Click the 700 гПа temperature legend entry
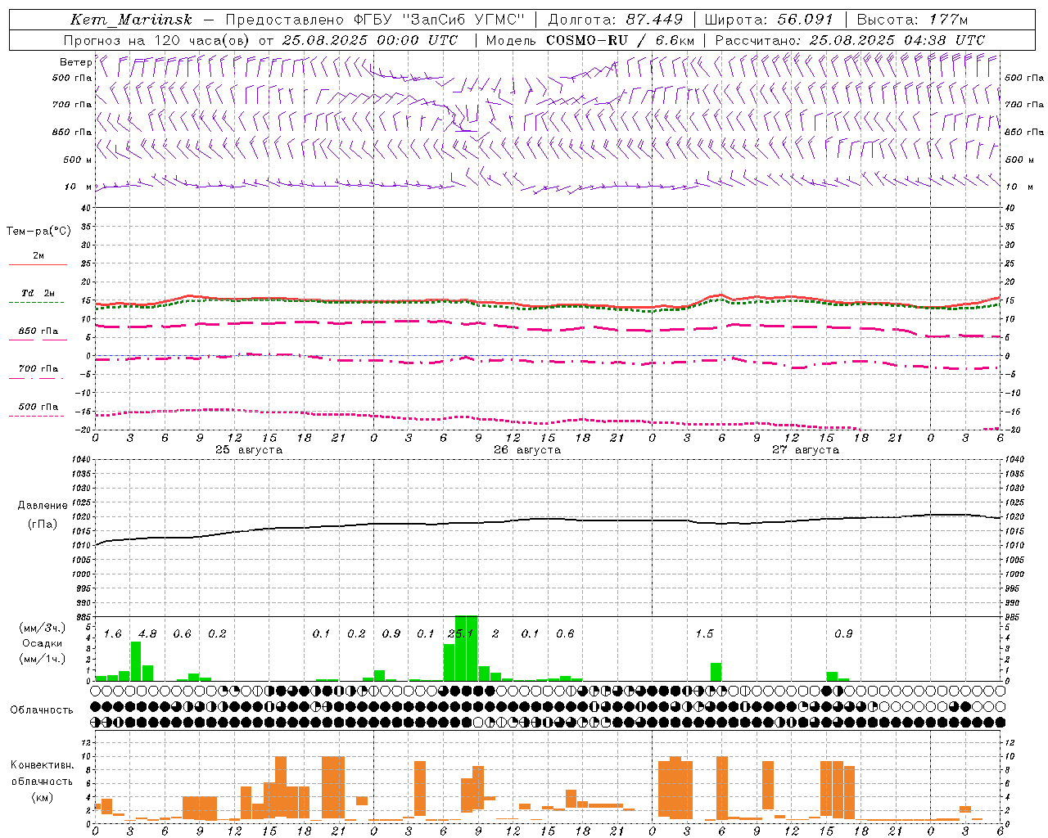Image resolution: width=1048 pixels, height=838 pixels. pos(38,369)
